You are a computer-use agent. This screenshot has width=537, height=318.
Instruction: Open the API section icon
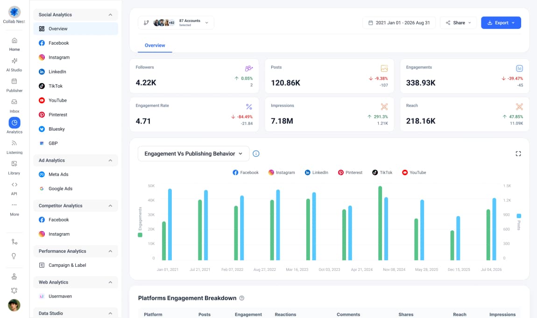click(14, 185)
